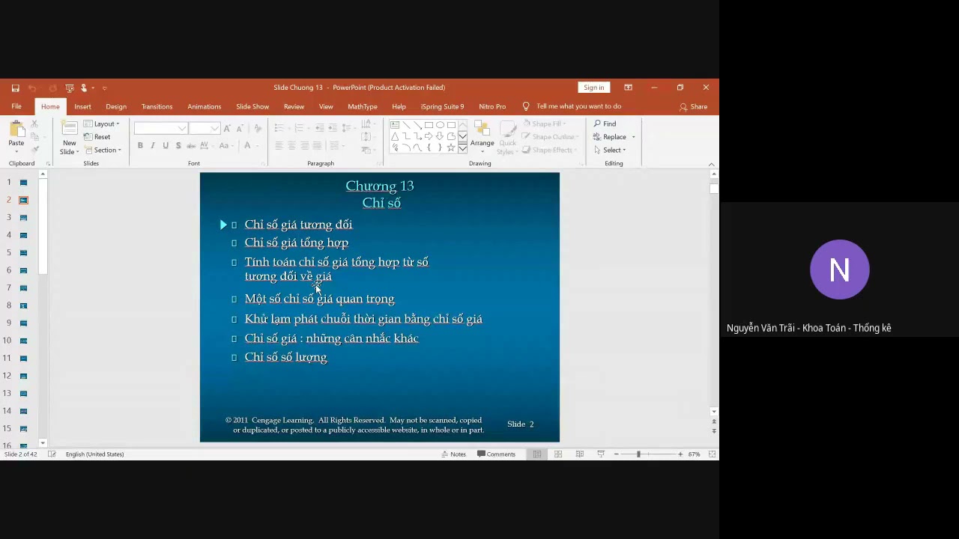Click the spell check status icon

[x=52, y=454]
